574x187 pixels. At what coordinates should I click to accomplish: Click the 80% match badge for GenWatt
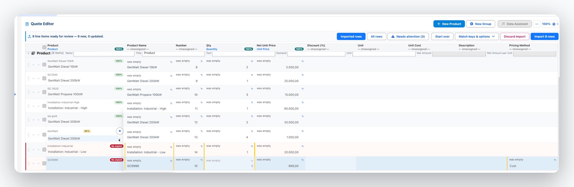87,131
